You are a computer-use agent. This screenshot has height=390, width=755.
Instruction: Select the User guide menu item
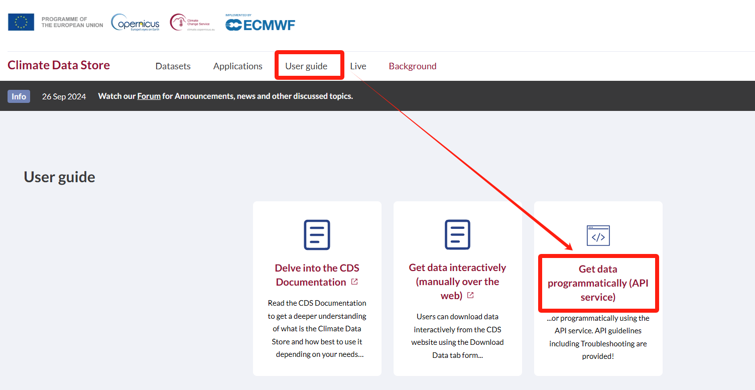pyautogui.click(x=306, y=66)
